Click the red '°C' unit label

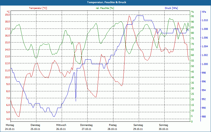pyautogui.click(x=8, y=12)
